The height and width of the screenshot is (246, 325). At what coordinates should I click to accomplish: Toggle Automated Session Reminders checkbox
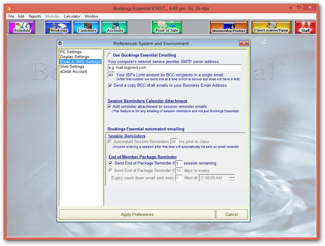click(x=110, y=142)
